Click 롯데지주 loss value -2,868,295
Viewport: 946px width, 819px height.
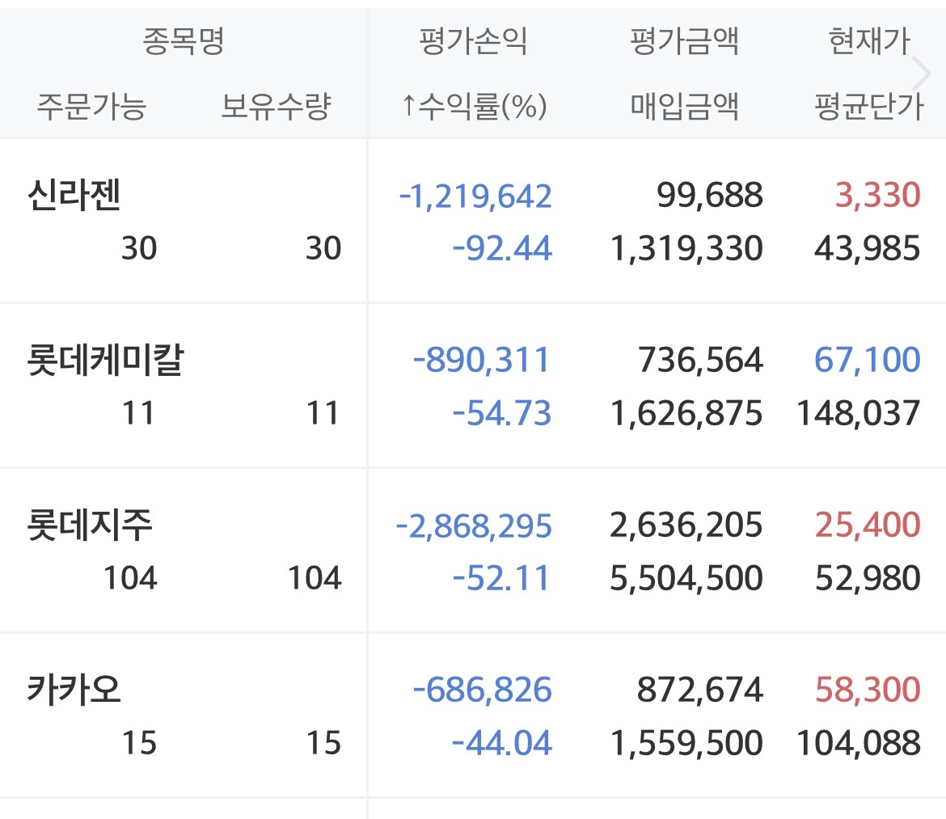point(474,526)
